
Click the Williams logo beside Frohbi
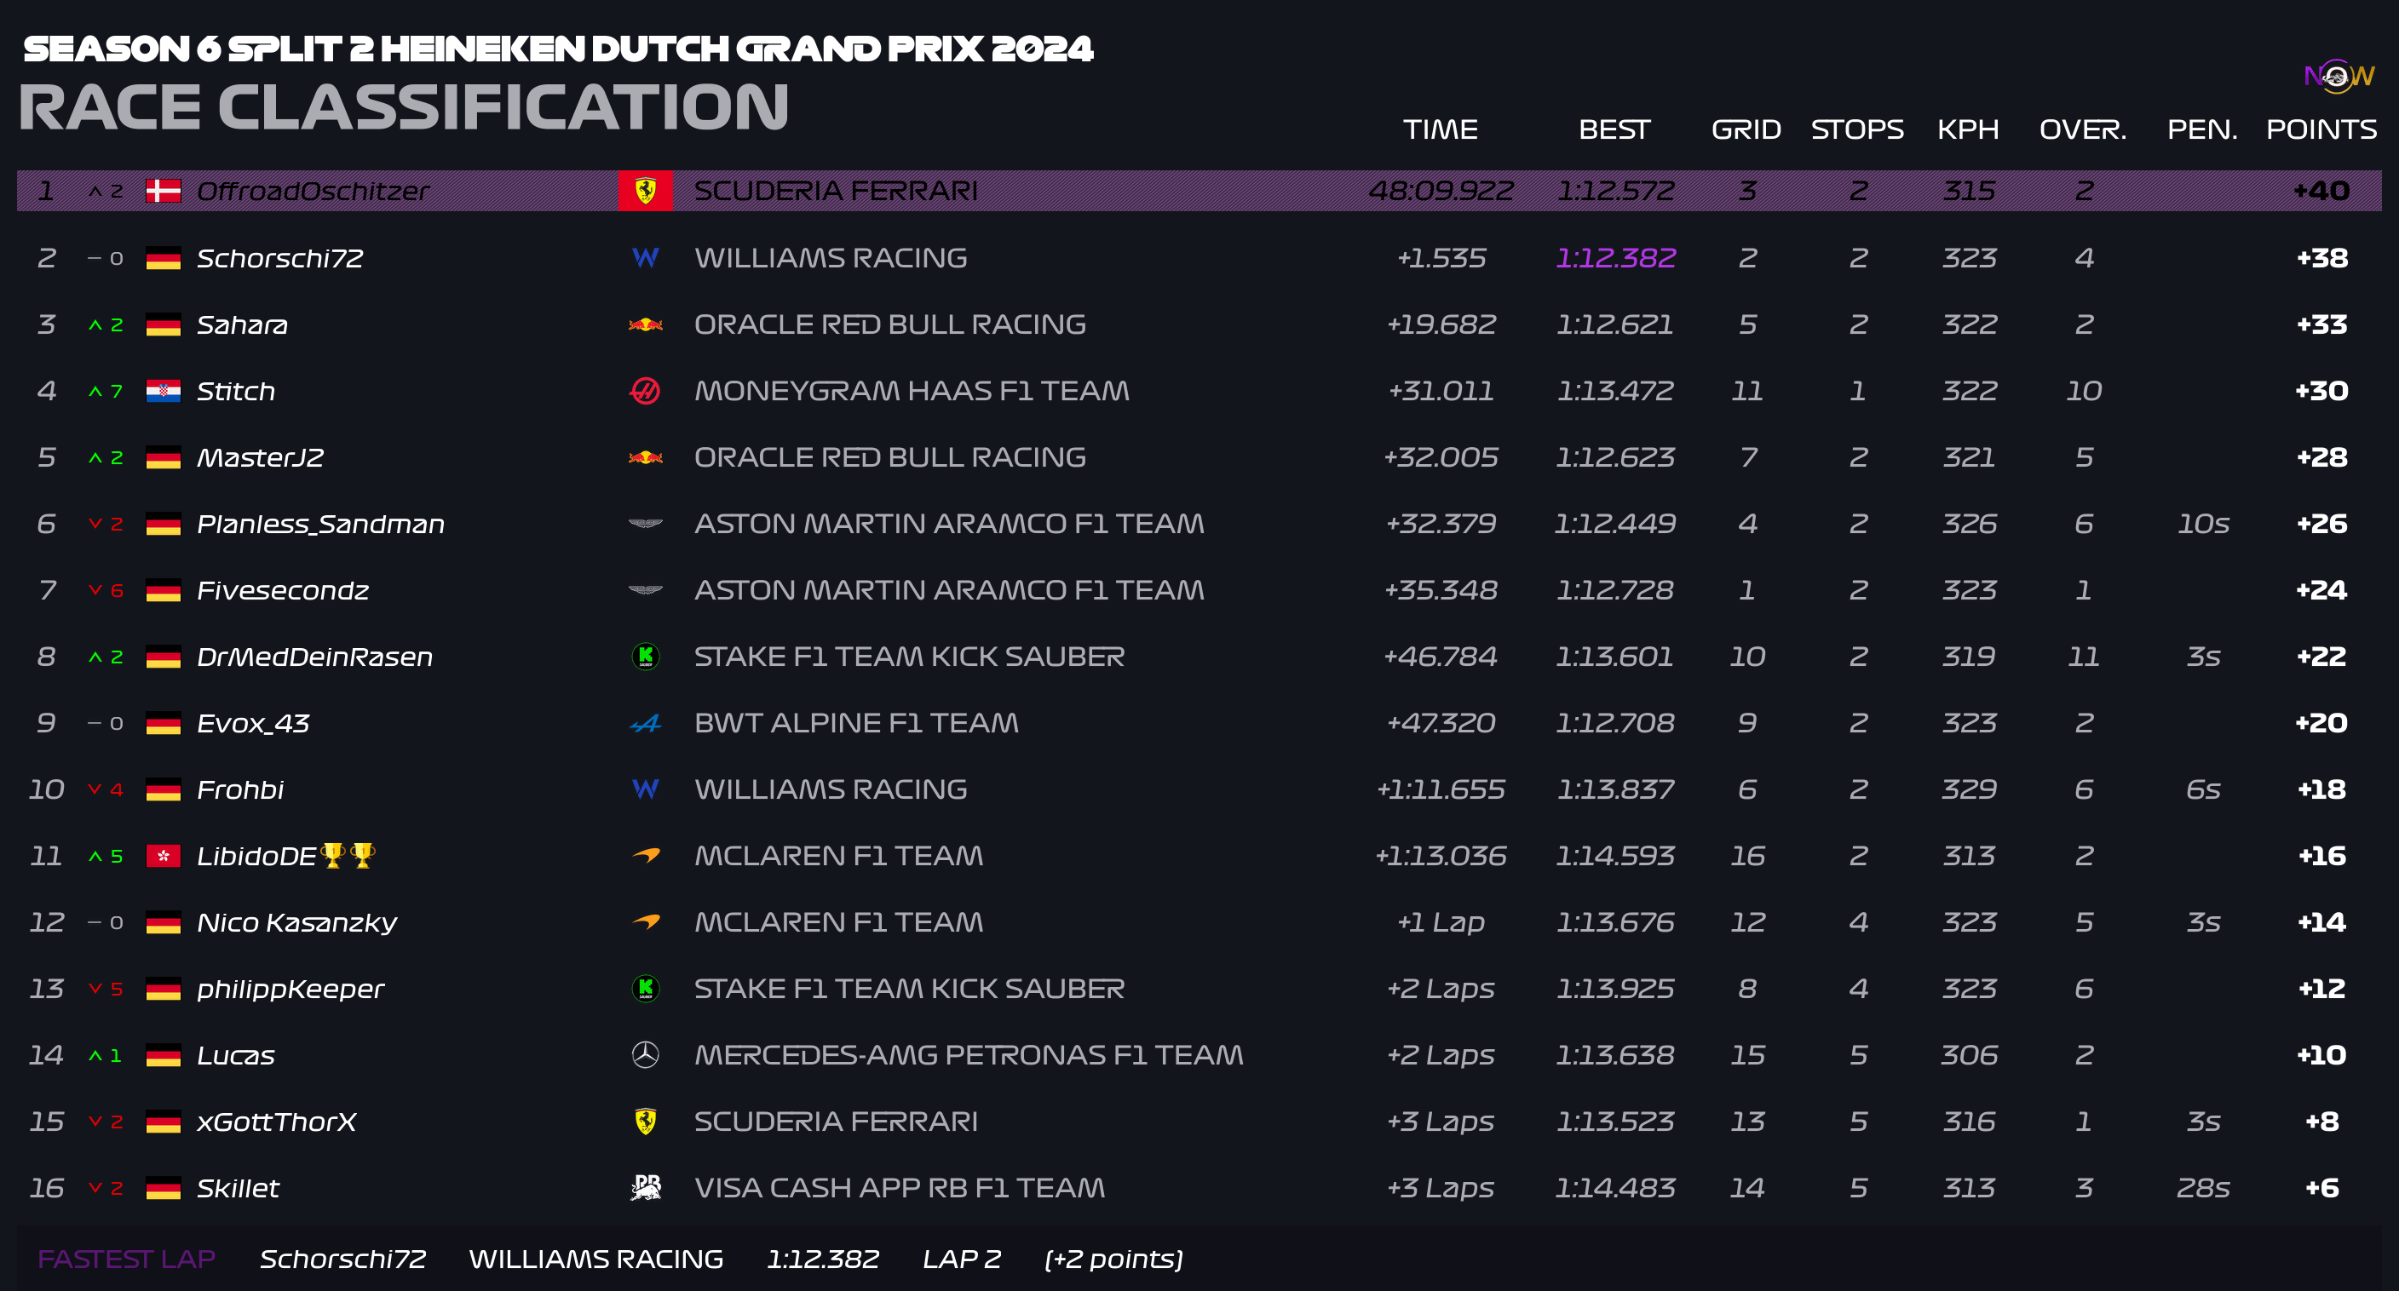[644, 789]
